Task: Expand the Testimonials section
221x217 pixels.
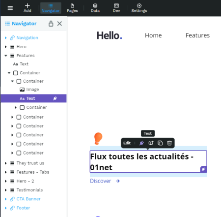Action: pyautogui.click(x=6, y=190)
